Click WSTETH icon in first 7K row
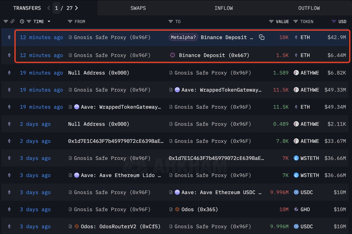Viewport: 352px width, 234px height. (296, 158)
